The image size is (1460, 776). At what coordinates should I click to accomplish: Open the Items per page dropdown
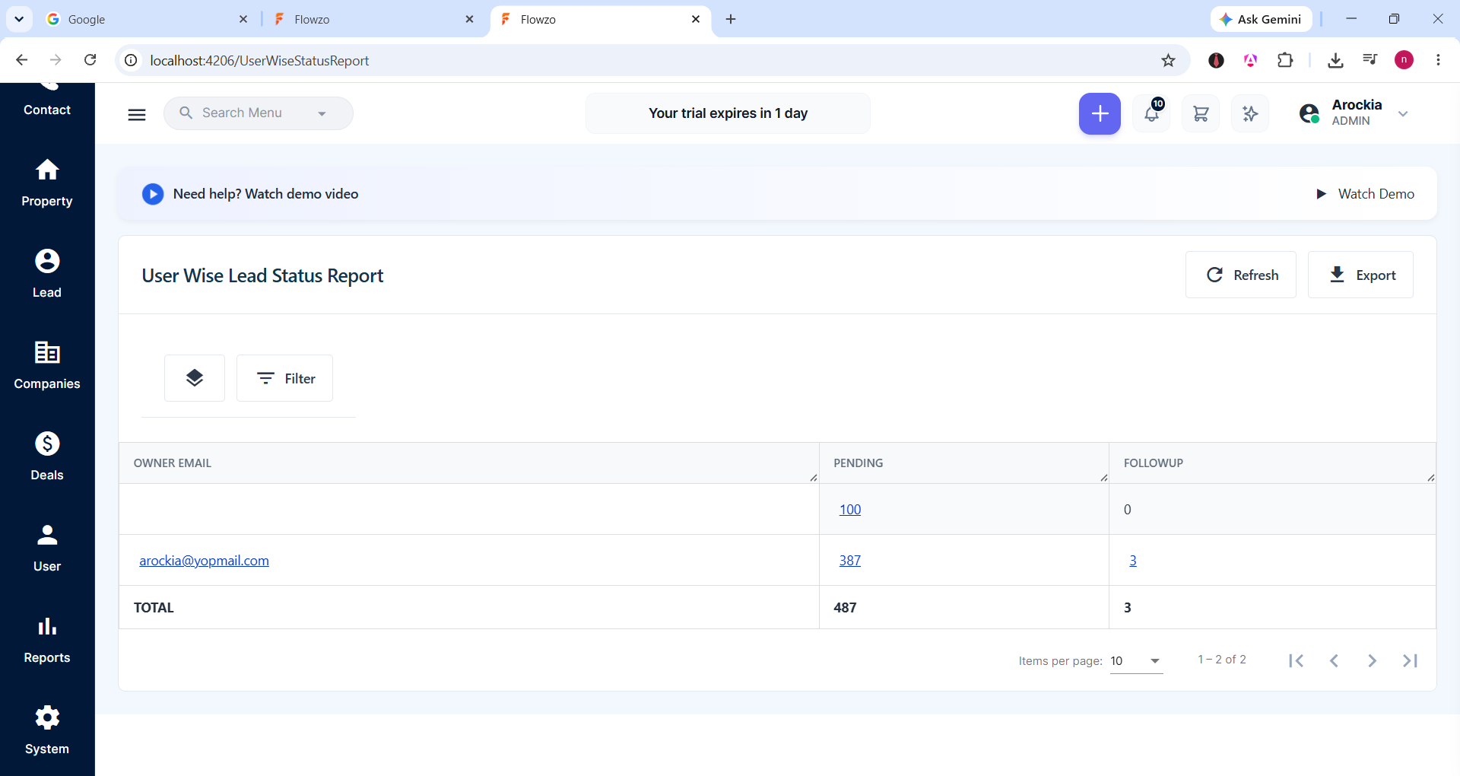click(x=1136, y=661)
